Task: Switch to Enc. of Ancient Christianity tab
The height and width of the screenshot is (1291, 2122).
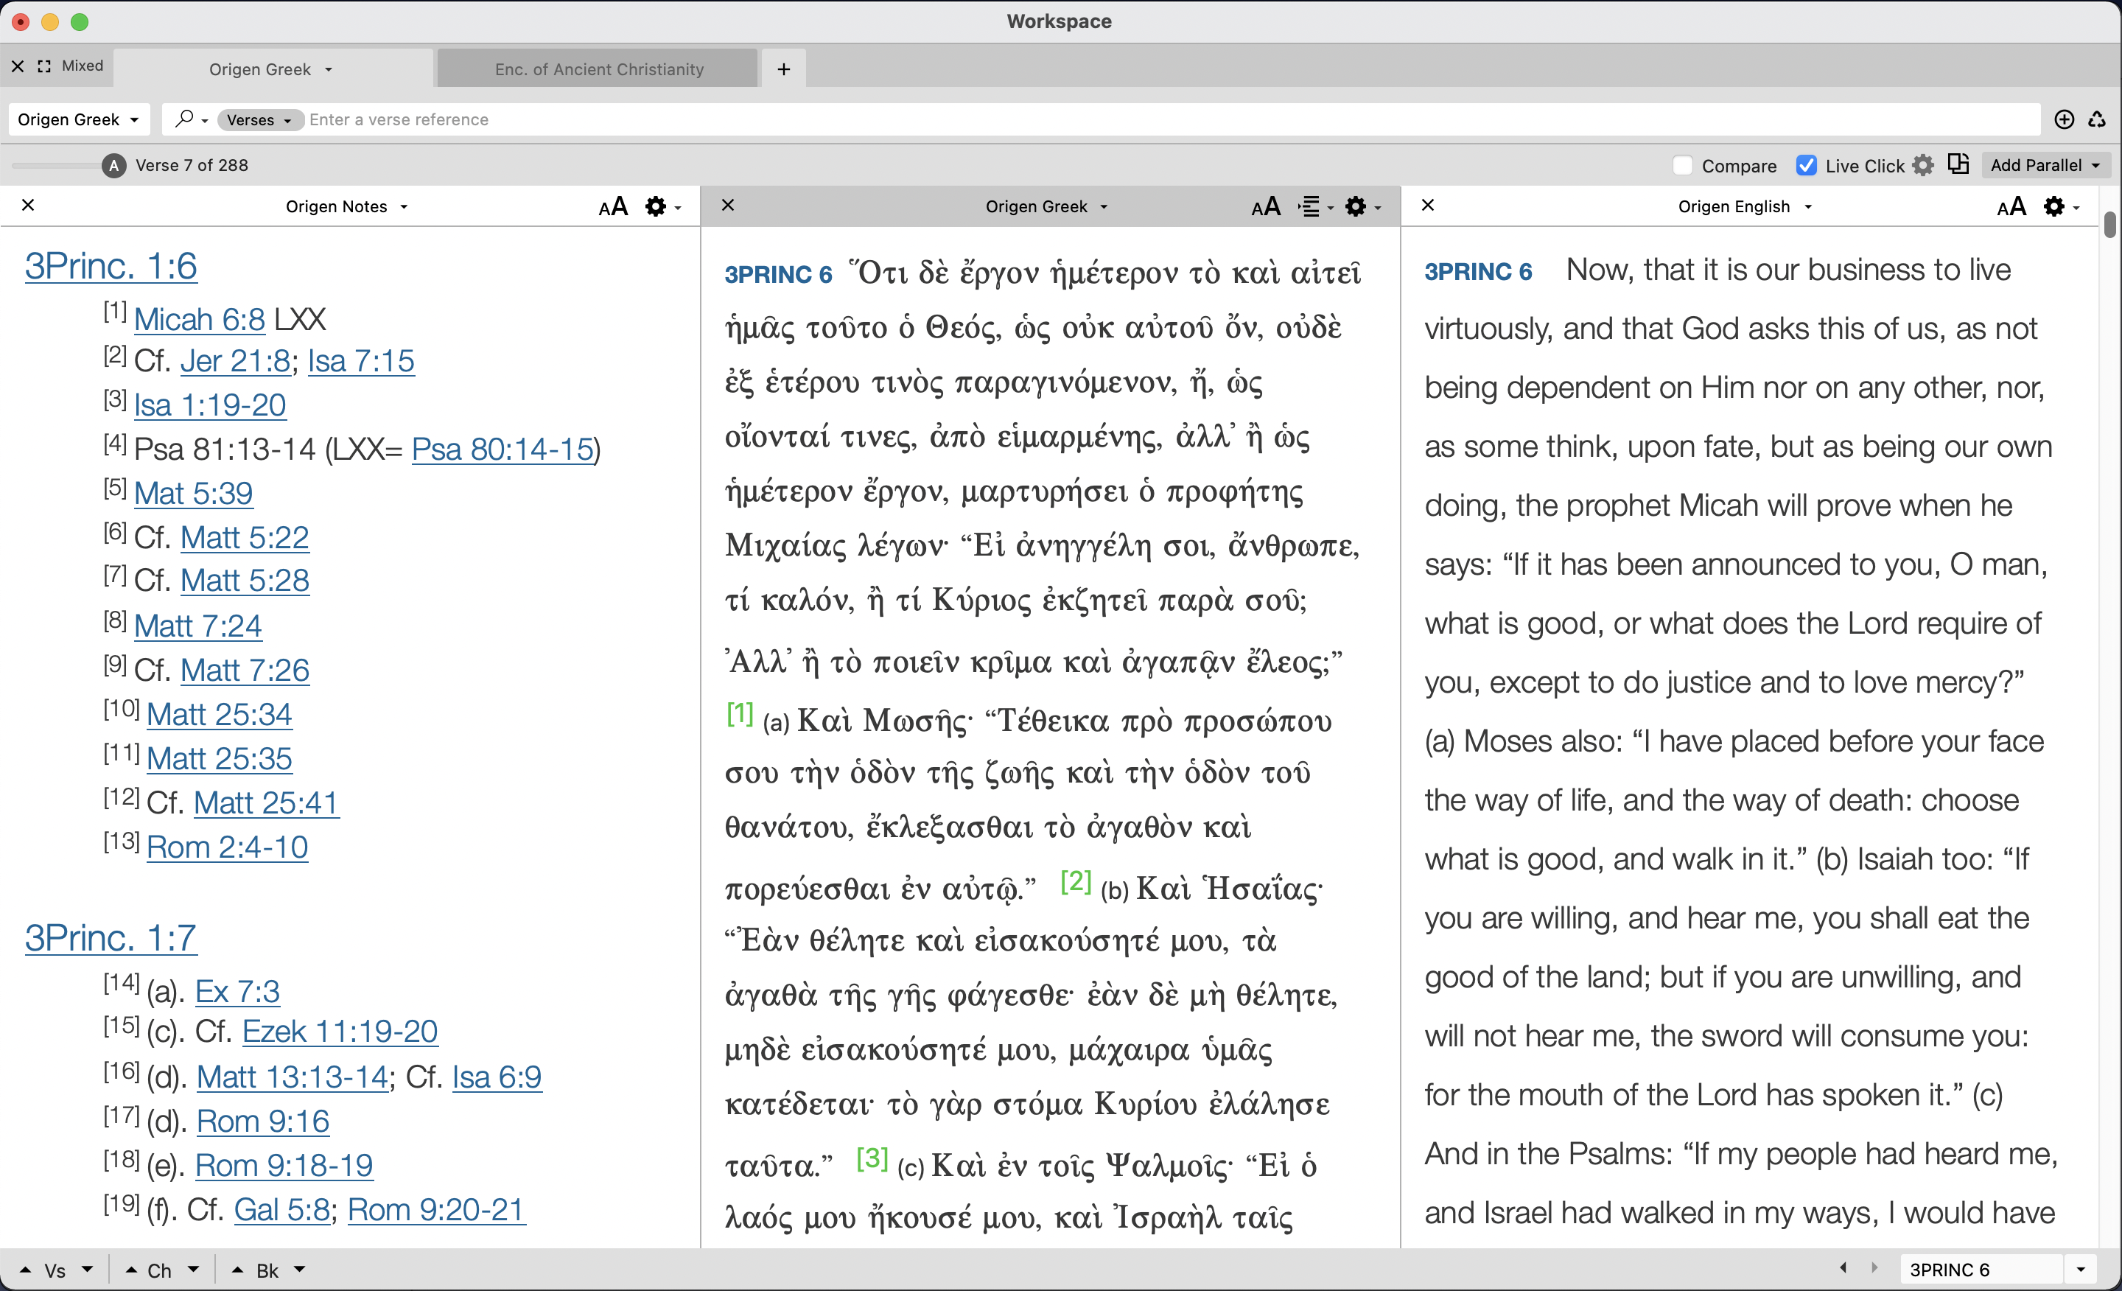Action: 597,68
